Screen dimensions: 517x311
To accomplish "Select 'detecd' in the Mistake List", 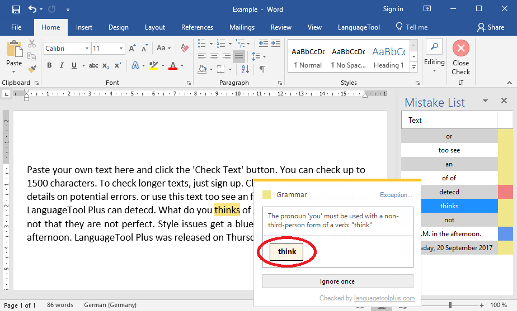I will click(x=449, y=192).
